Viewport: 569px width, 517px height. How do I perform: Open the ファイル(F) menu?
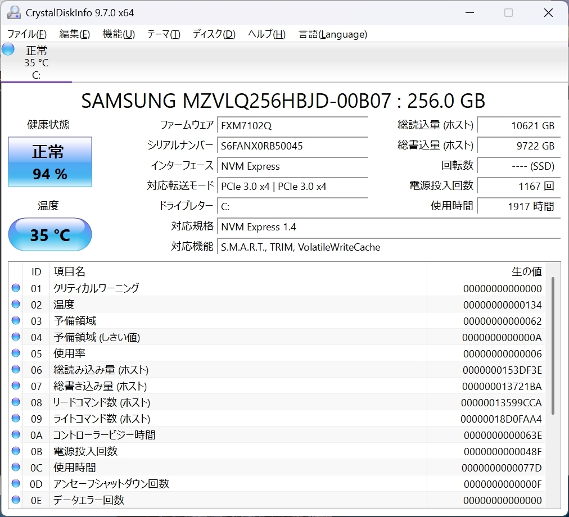point(27,34)
